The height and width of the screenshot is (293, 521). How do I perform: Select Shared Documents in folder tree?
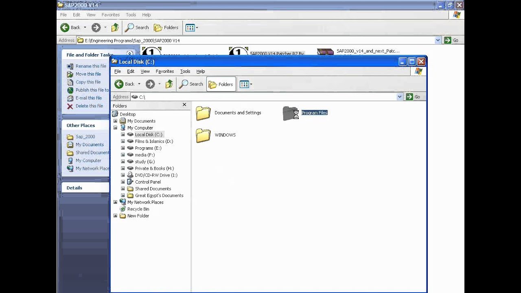(153, 189)
